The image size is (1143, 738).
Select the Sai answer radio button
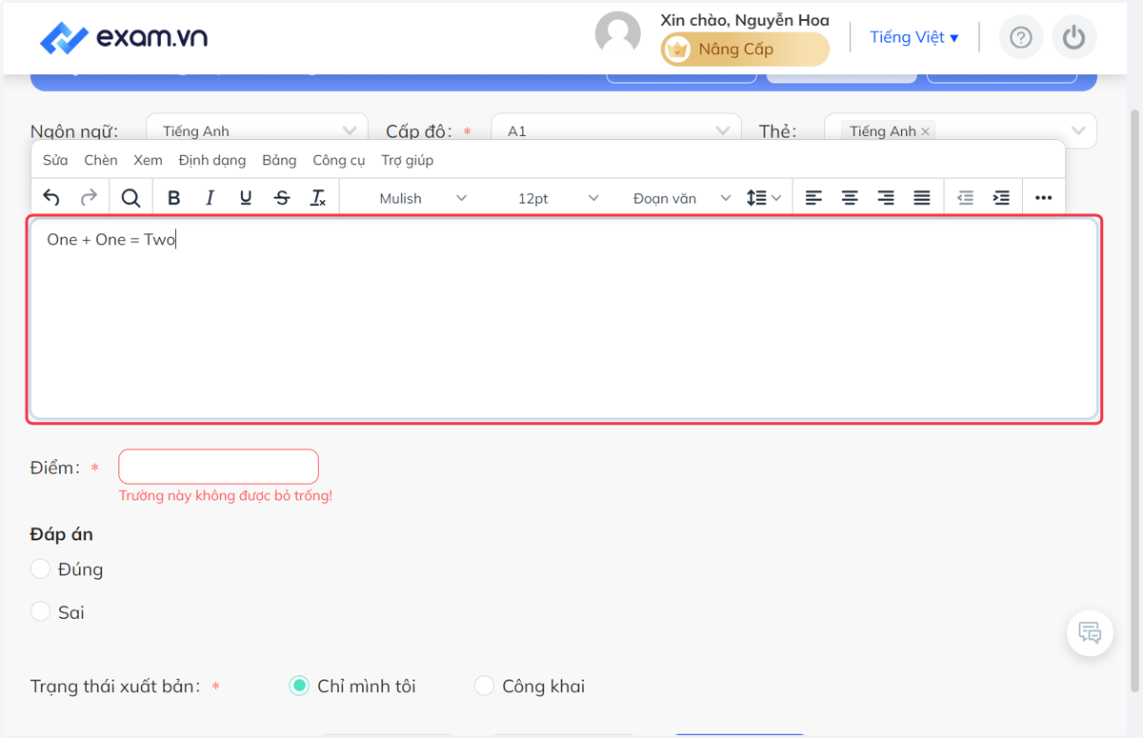pos(40,611)
